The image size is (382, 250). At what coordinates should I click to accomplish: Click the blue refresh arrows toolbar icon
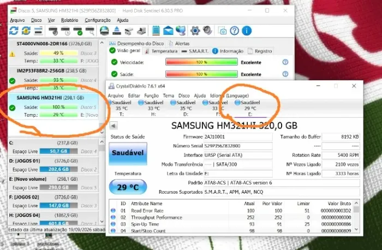(14, 31)
